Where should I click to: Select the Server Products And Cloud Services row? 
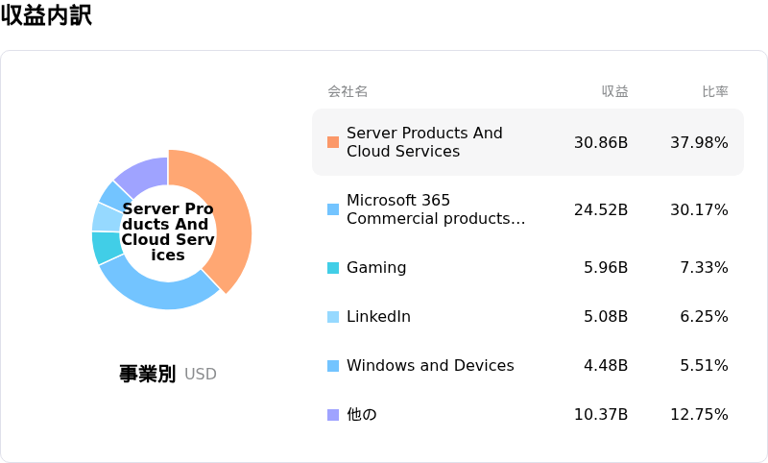pos(528,142)
